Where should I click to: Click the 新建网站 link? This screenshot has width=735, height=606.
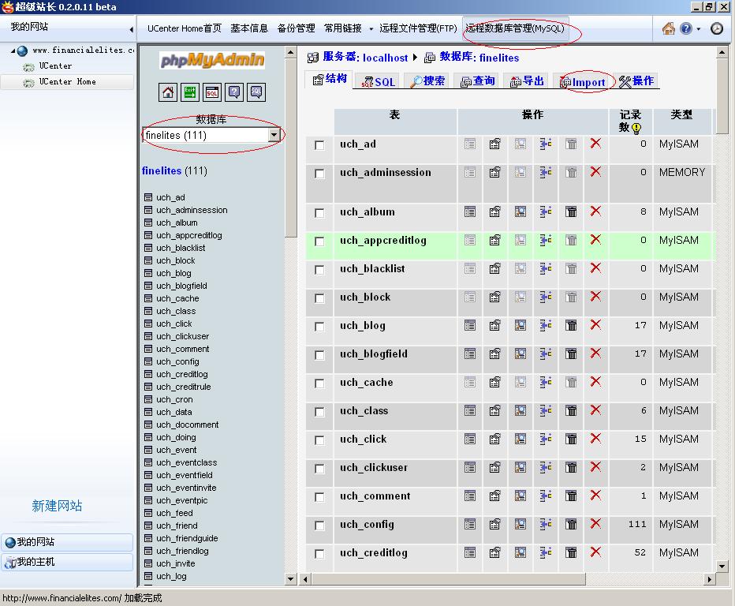pos(57,506)
